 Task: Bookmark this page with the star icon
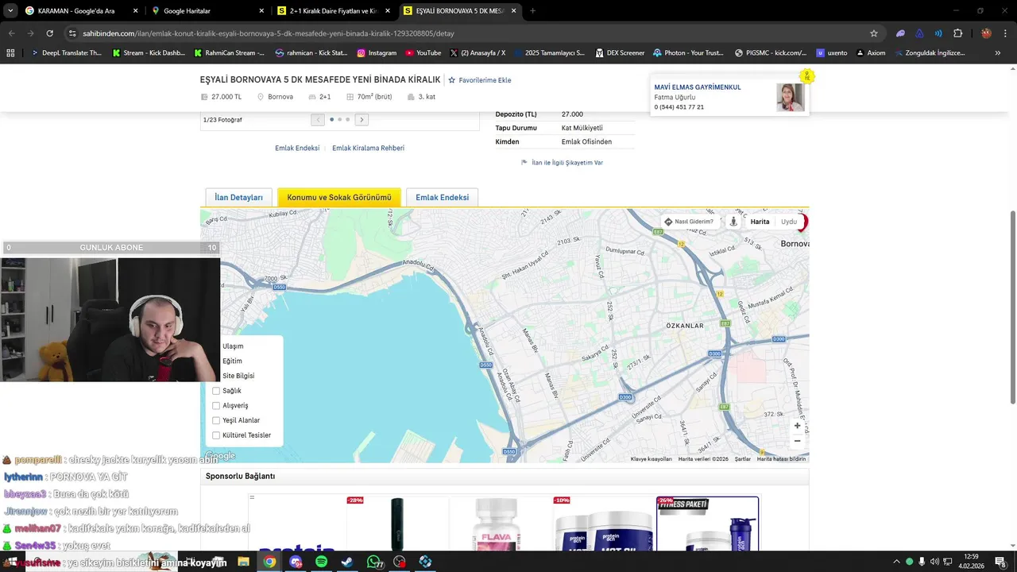coord(874,33)
